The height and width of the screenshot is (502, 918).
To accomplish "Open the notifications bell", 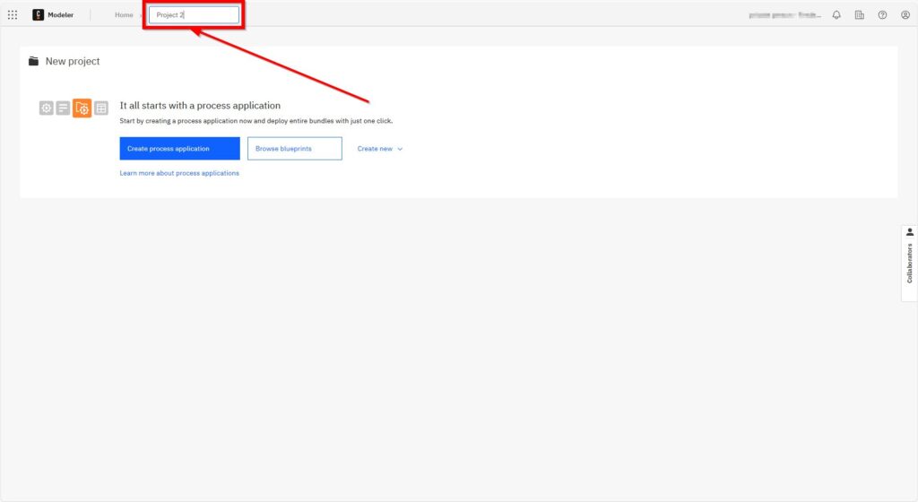I will tap(836, 14).
